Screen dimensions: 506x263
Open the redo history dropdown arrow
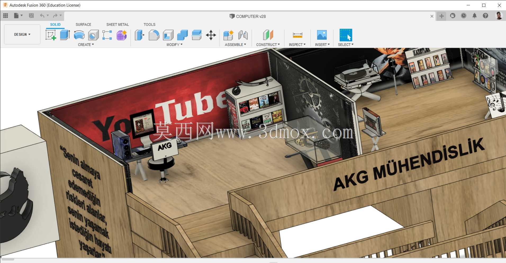coord(61,16)
